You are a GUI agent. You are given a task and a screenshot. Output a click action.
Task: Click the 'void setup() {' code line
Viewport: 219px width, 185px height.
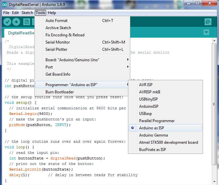point(21,102)
